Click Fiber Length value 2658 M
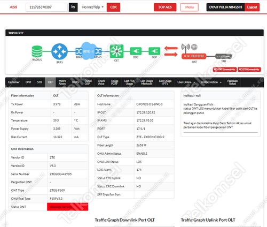The image size is (267, 227). point(142,145)
